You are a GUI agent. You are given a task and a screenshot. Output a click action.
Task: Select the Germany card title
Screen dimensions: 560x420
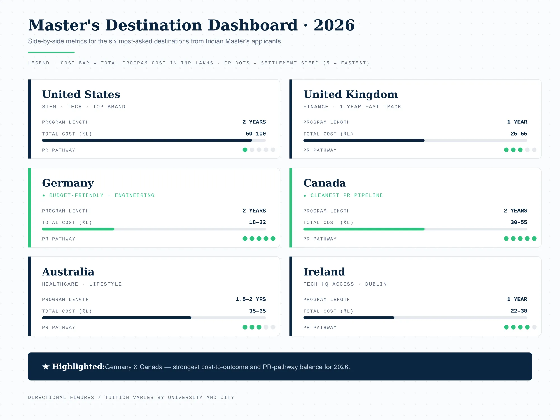click(x=68, y=183)
